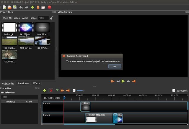This screenshot has width=189, height=129.
Task: Click OK in Backup Recovered dialog
Action: click(115, 67)
